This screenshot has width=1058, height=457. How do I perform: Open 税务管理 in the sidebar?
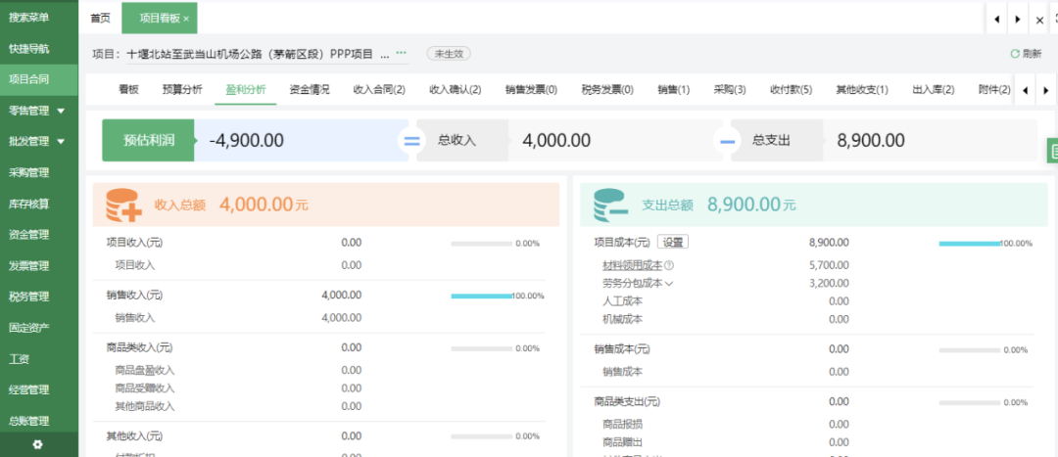click(29, 297)
